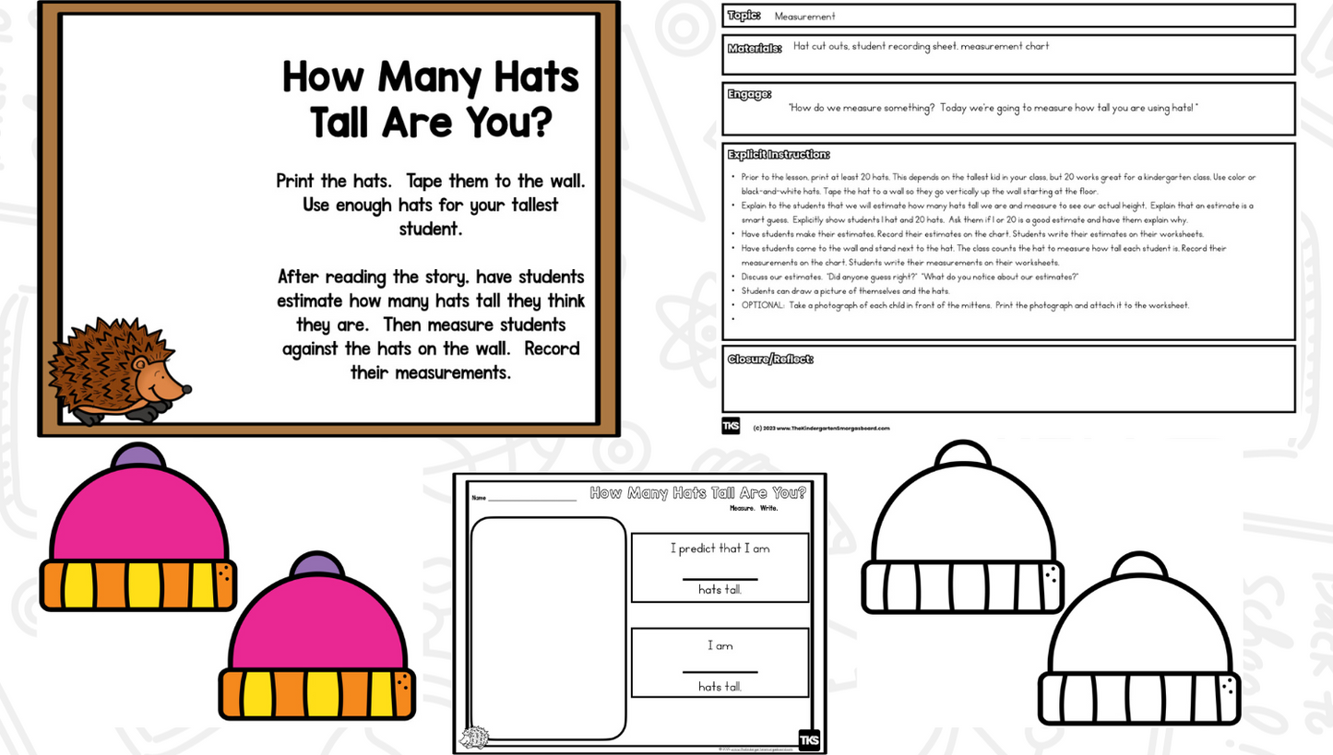
Task: Select the Engage section box
Action: click(x=1008, y=108)
